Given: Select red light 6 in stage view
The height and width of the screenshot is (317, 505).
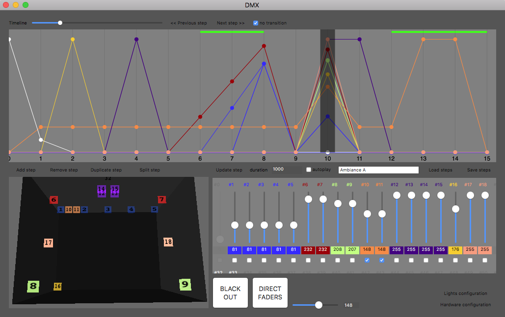Looking at the screenshot, I should [x=53, y=200].
